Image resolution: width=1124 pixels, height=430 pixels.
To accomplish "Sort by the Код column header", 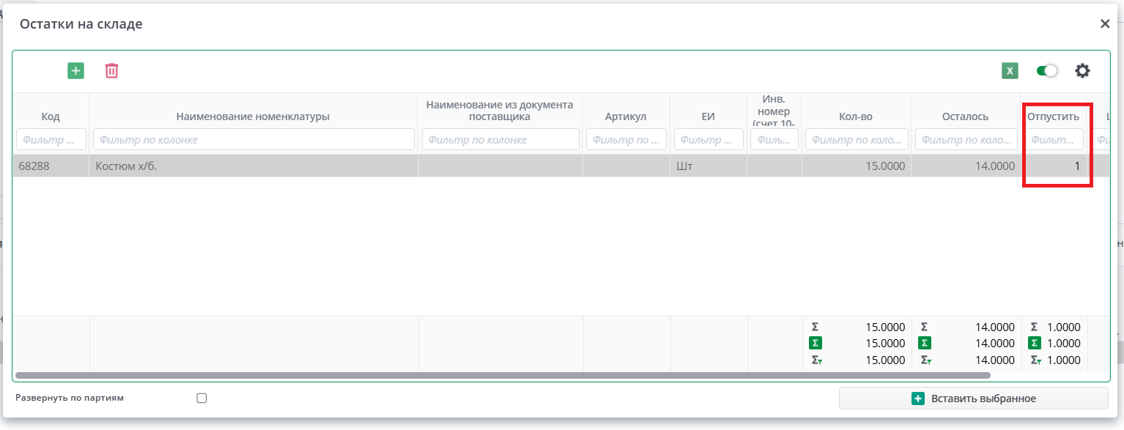I will [51, 116].
